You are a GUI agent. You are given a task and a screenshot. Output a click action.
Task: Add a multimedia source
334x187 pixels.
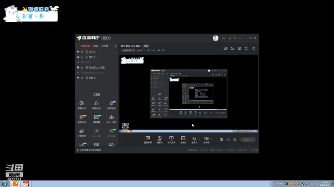[x=183, y=140]
